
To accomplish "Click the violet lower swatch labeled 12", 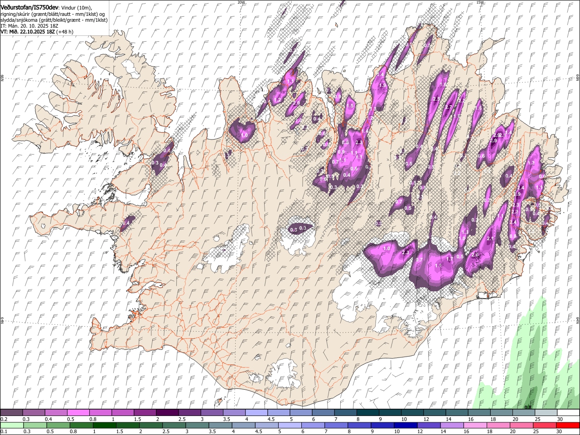I will 428,425.
